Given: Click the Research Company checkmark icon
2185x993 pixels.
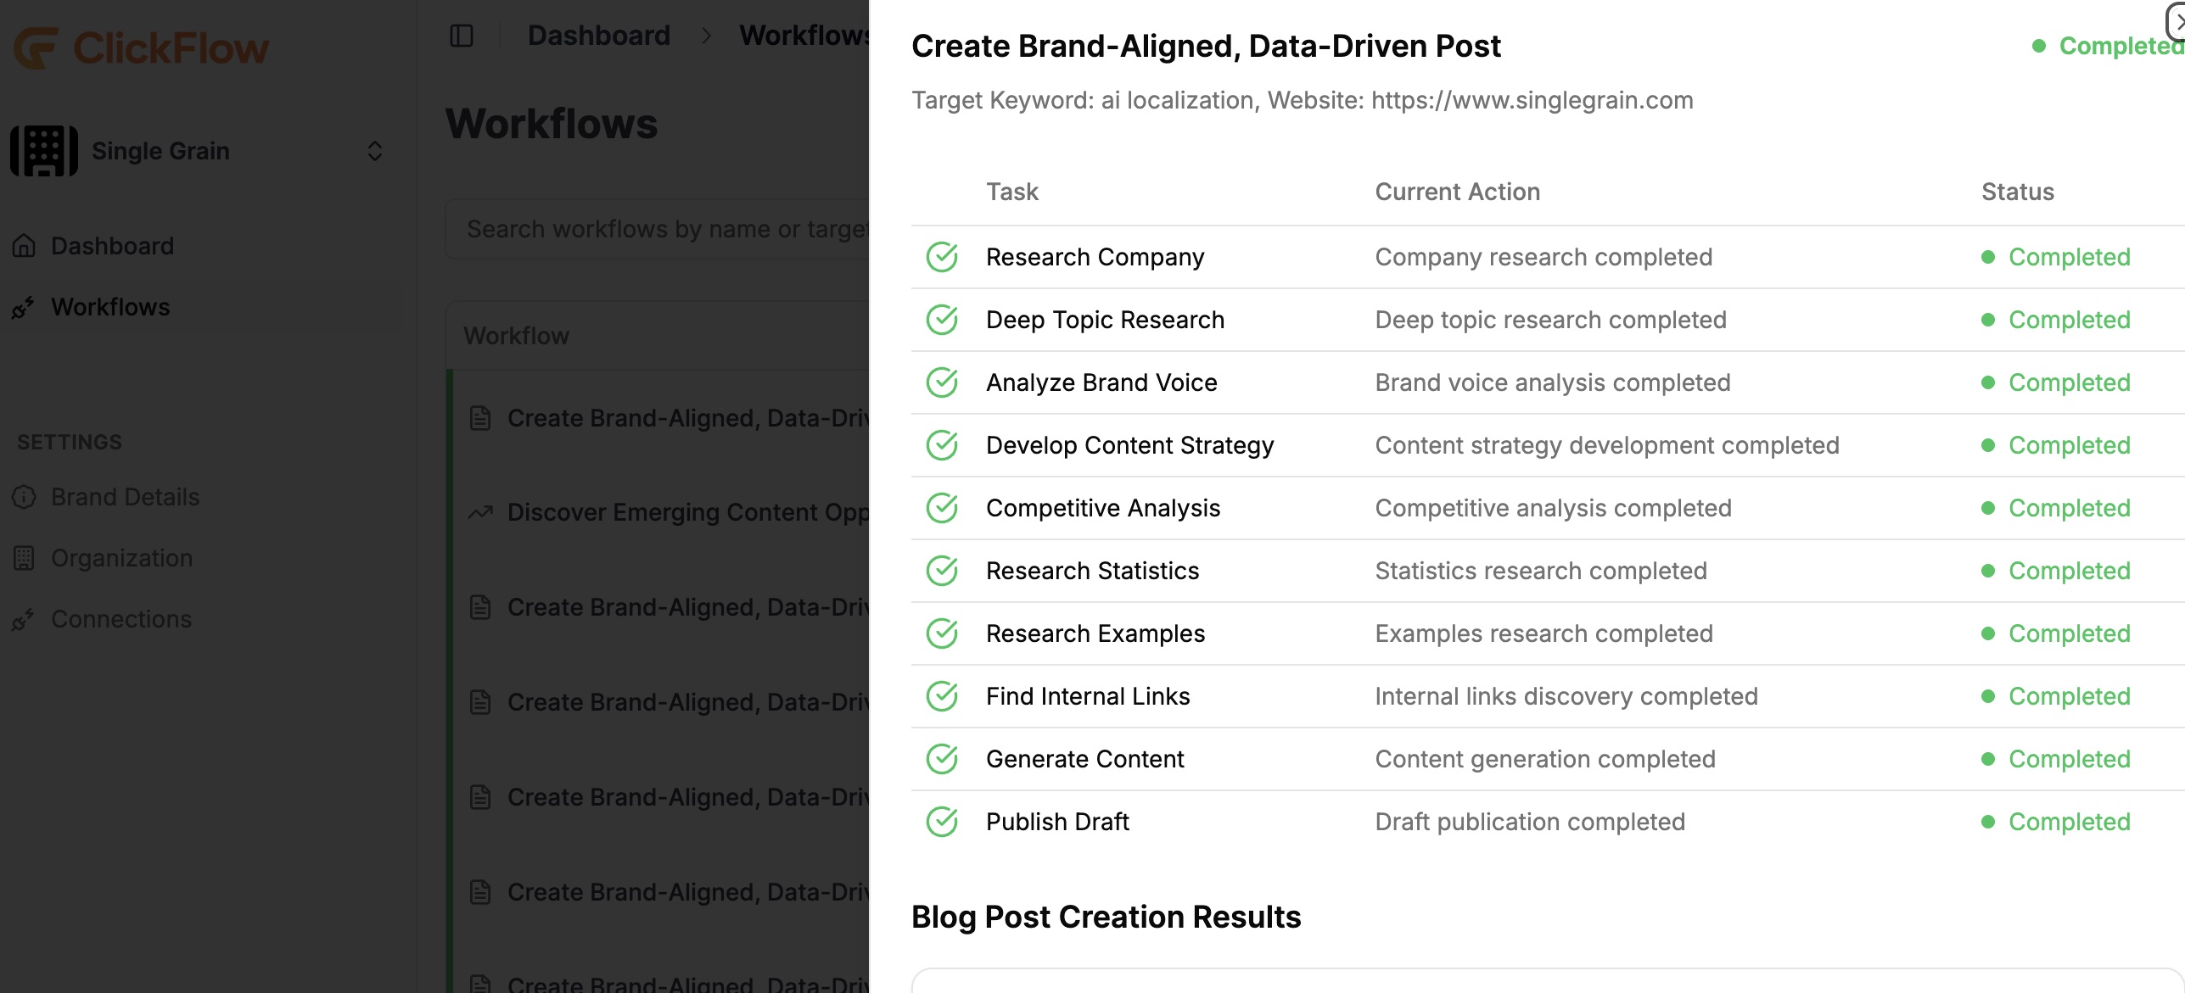Looking at the screenshot, I should tap(942, 257).
